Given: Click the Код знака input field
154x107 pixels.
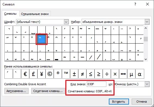Looking at the screenshot, I should [x=96, y=84].
